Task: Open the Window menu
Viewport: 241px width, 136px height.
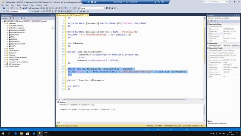Action: click(39, 5)
